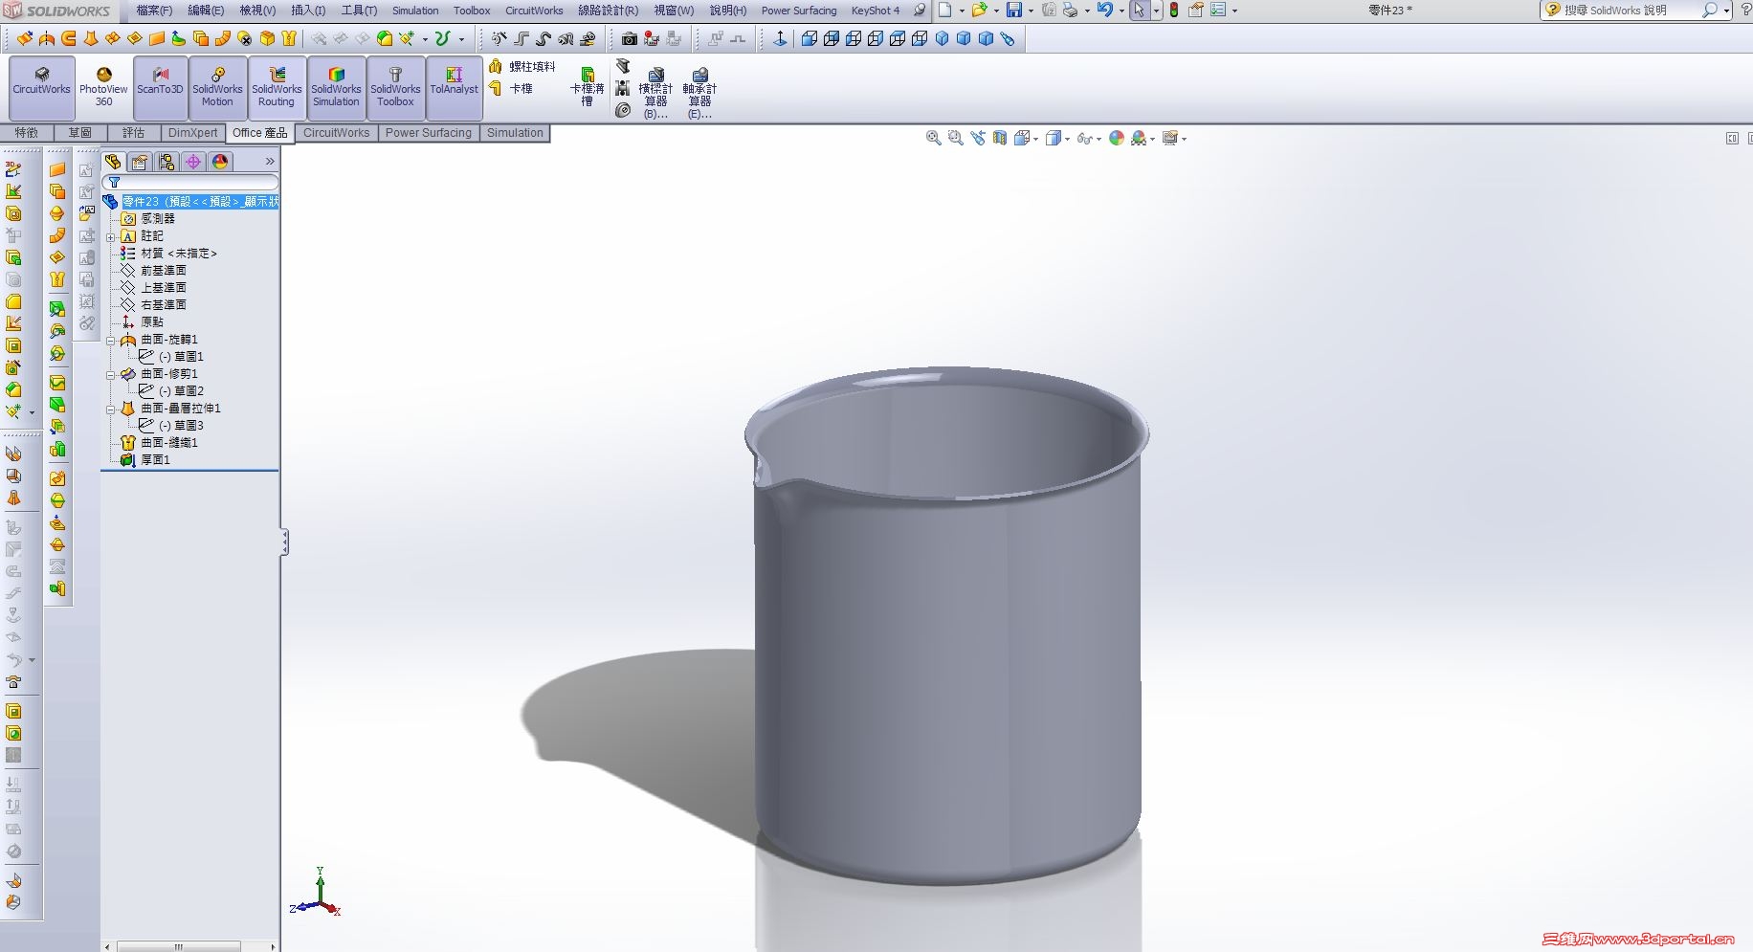The height and width of the screenshot is (952, 1753).
Task: Open the Power Surfacing menu
Action: [x=799, y=11]
